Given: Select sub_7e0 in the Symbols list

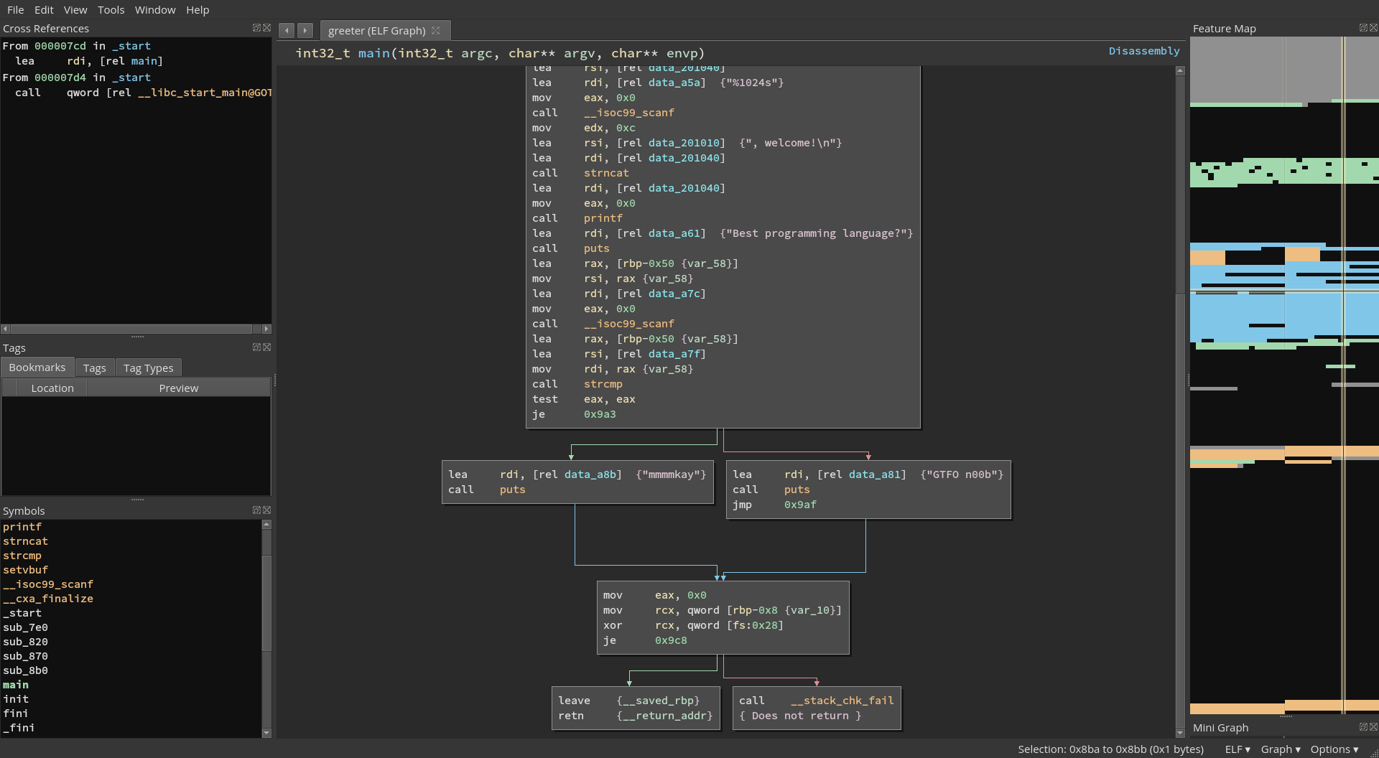Looking at the screenshot, I should [x=25, y=627].
